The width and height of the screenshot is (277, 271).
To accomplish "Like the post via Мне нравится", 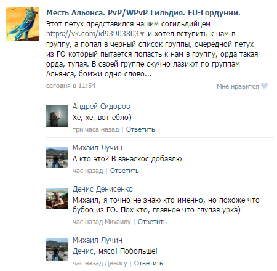I will pyautogui.click(x=238, y=86).
